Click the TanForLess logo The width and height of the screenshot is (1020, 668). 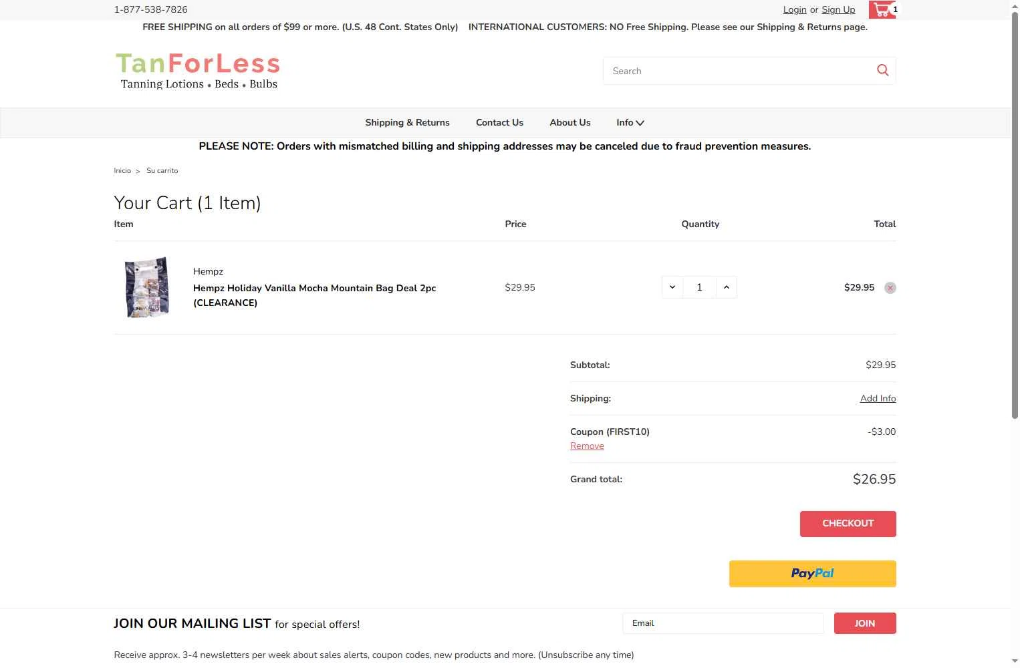click(x=197, y=71)
